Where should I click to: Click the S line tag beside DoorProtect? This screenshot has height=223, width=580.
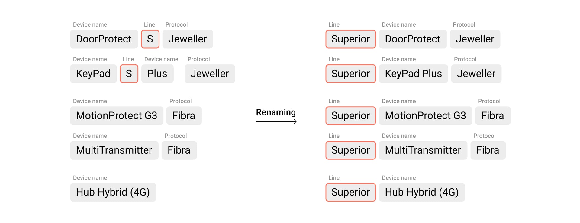150,39
